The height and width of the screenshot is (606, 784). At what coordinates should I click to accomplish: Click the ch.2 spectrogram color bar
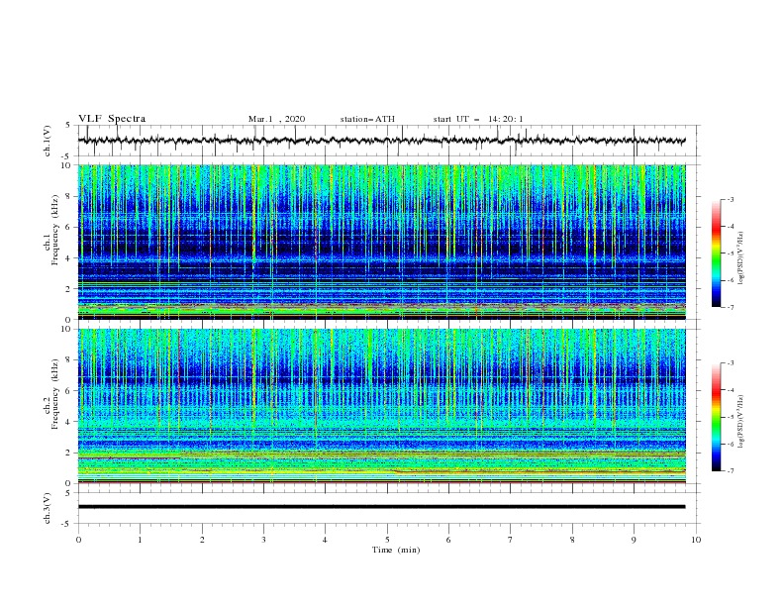(716, 417)
